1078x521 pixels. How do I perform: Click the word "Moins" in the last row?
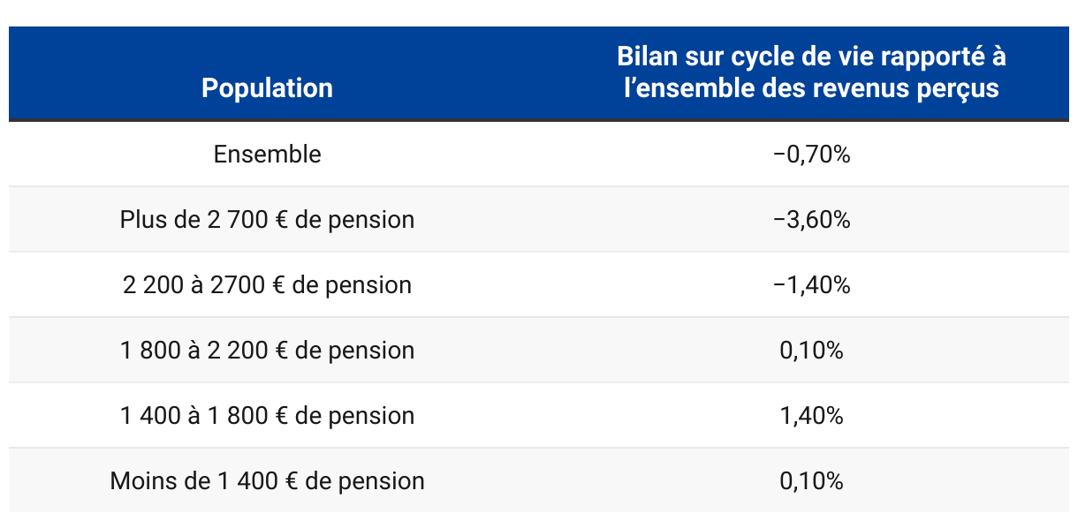[138, 480]
